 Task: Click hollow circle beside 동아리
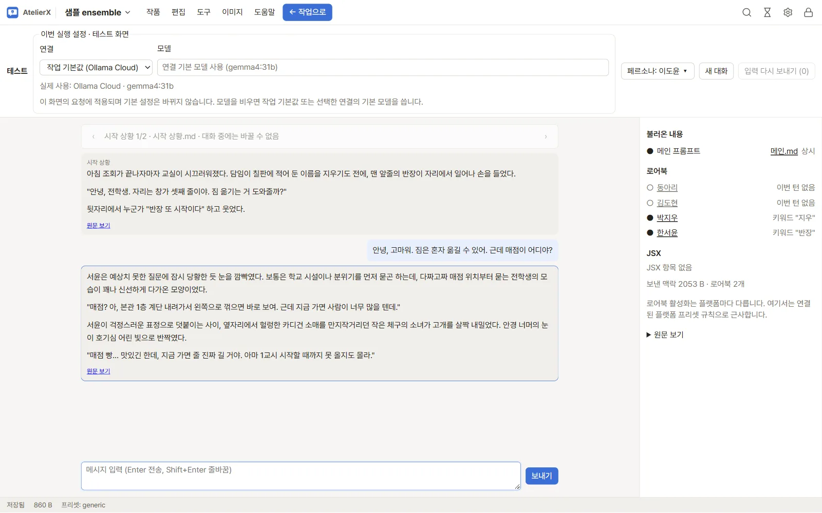click(x=650, y=188)
